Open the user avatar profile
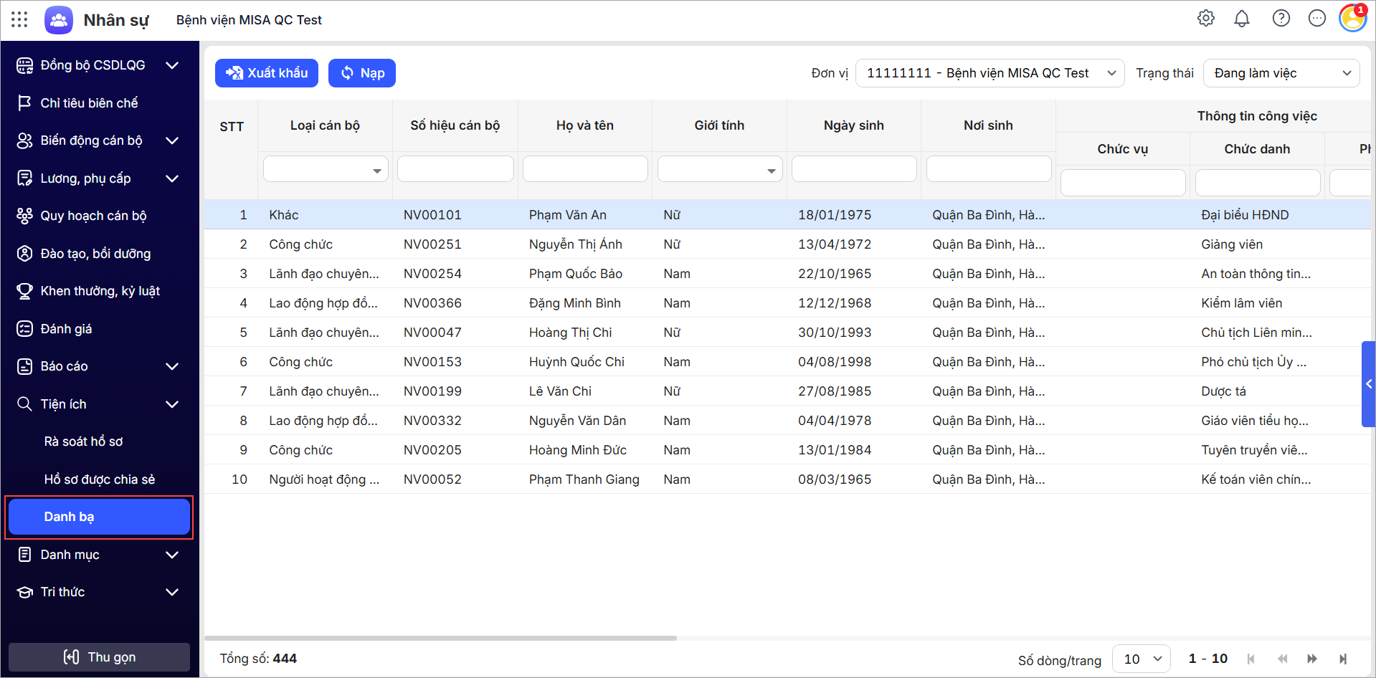1376x678 pixels. [x=1352, y=19]
